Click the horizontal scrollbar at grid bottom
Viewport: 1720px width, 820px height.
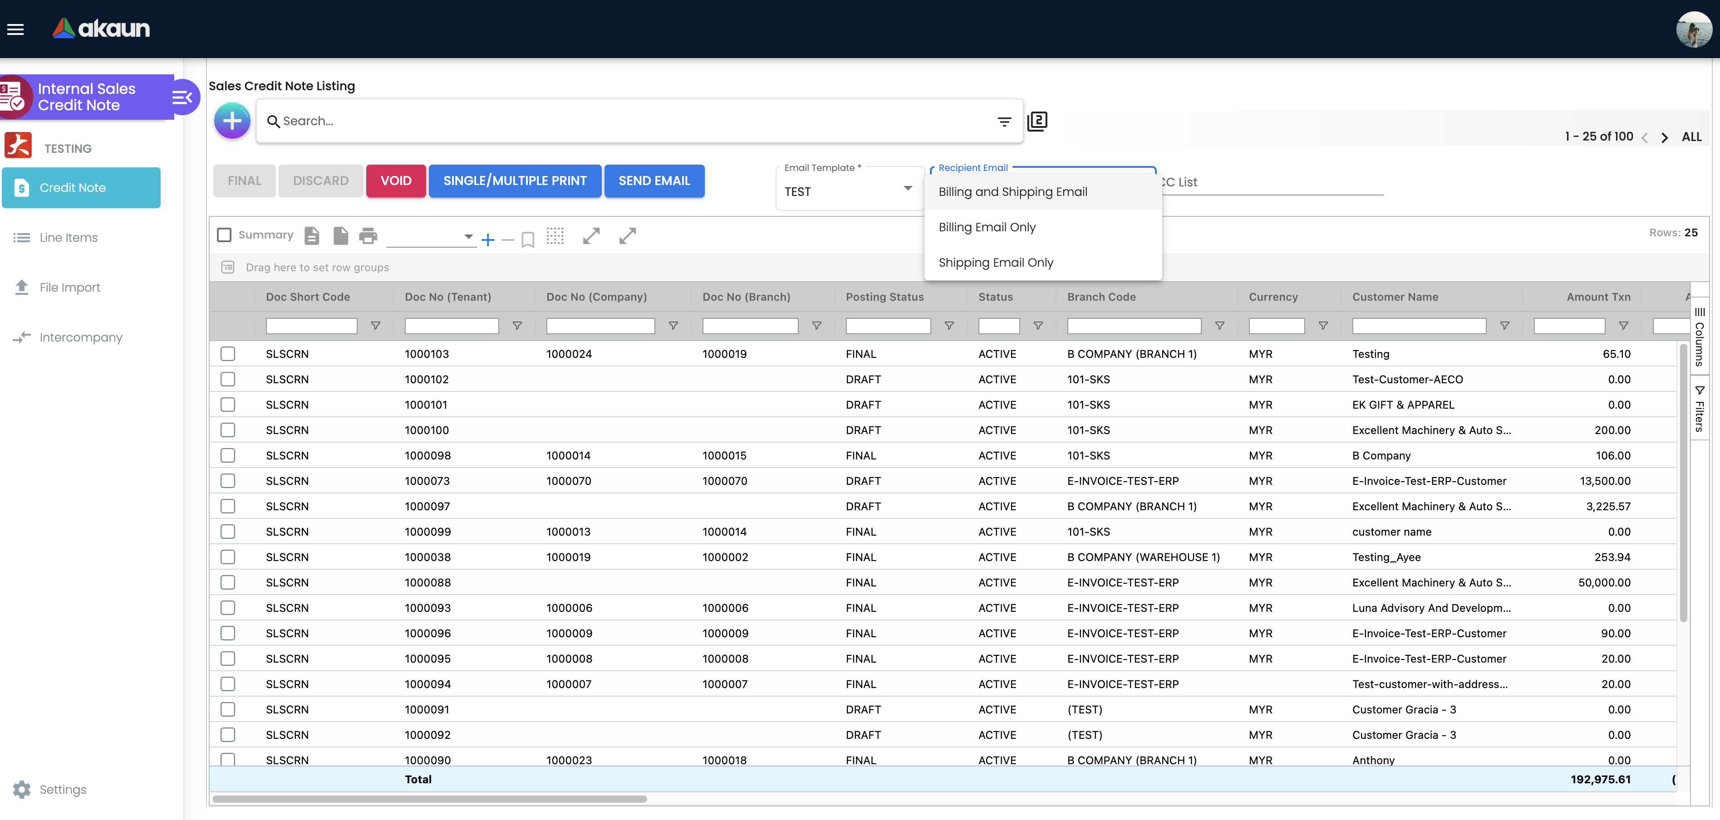click(429, 799)
